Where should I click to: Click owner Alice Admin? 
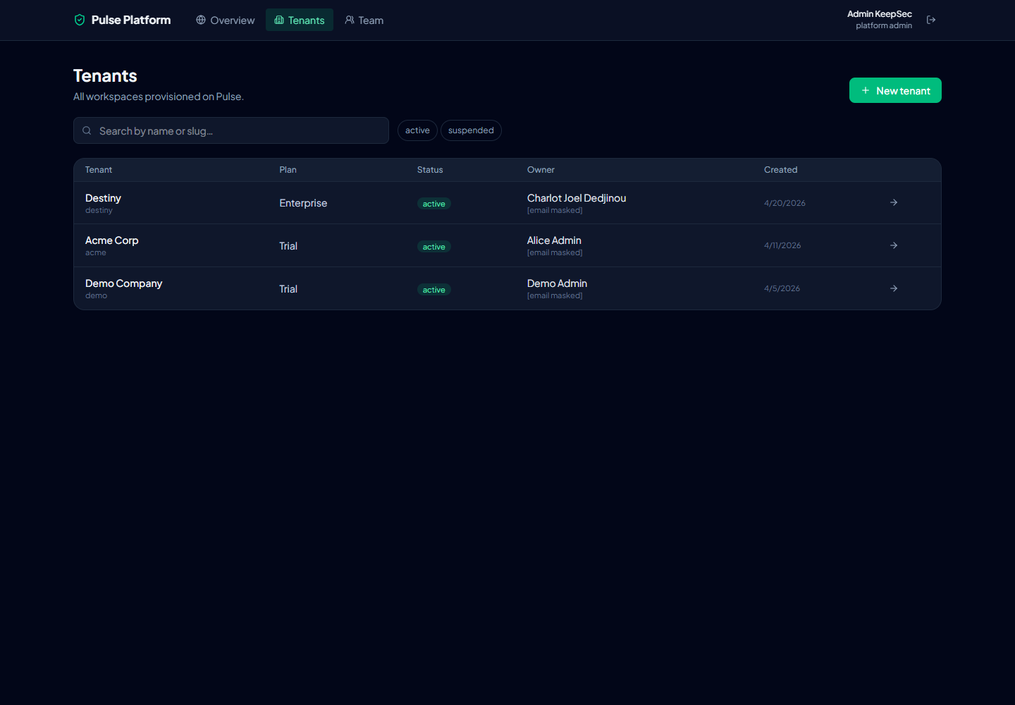[x=554, y=240]
